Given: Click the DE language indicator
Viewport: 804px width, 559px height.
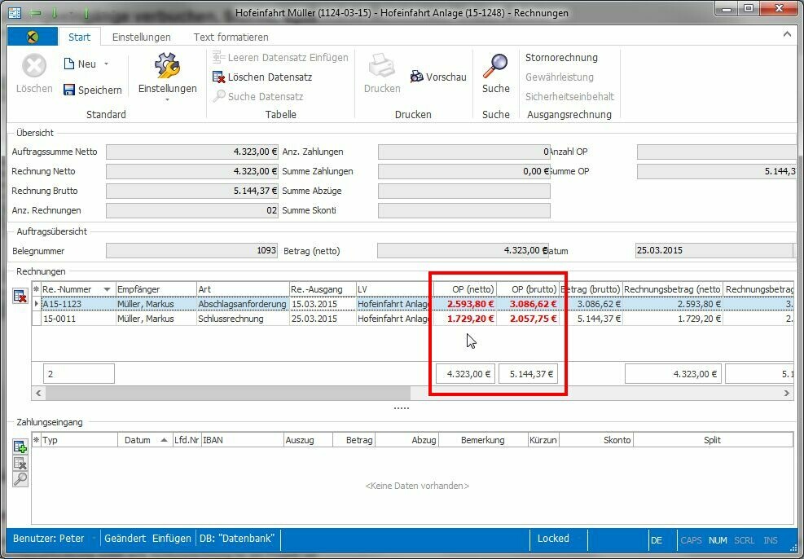Looking at the screenshot, I should click(657, 540).
